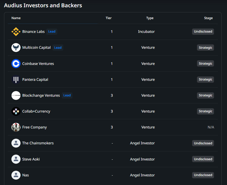
Task: Sort by the Type column header
Action: [150, 18]
